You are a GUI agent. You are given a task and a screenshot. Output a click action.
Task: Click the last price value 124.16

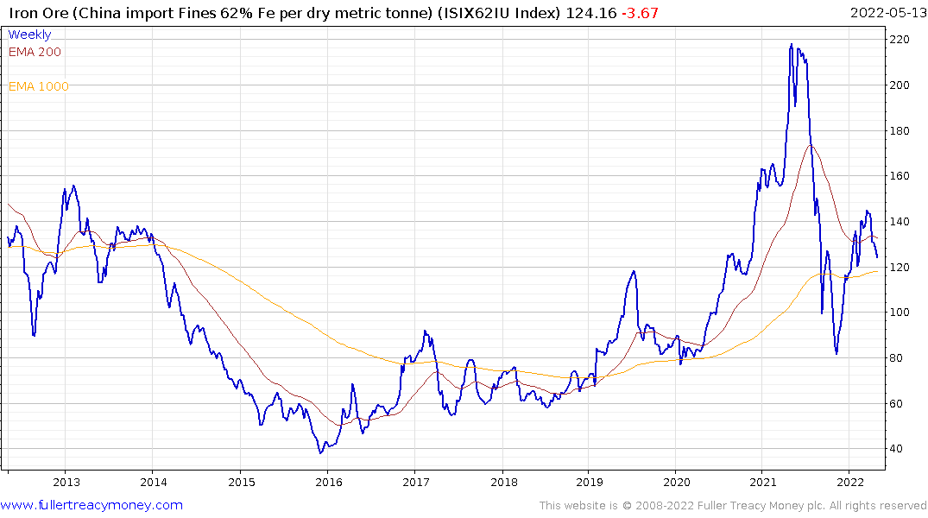click(591, 13)
